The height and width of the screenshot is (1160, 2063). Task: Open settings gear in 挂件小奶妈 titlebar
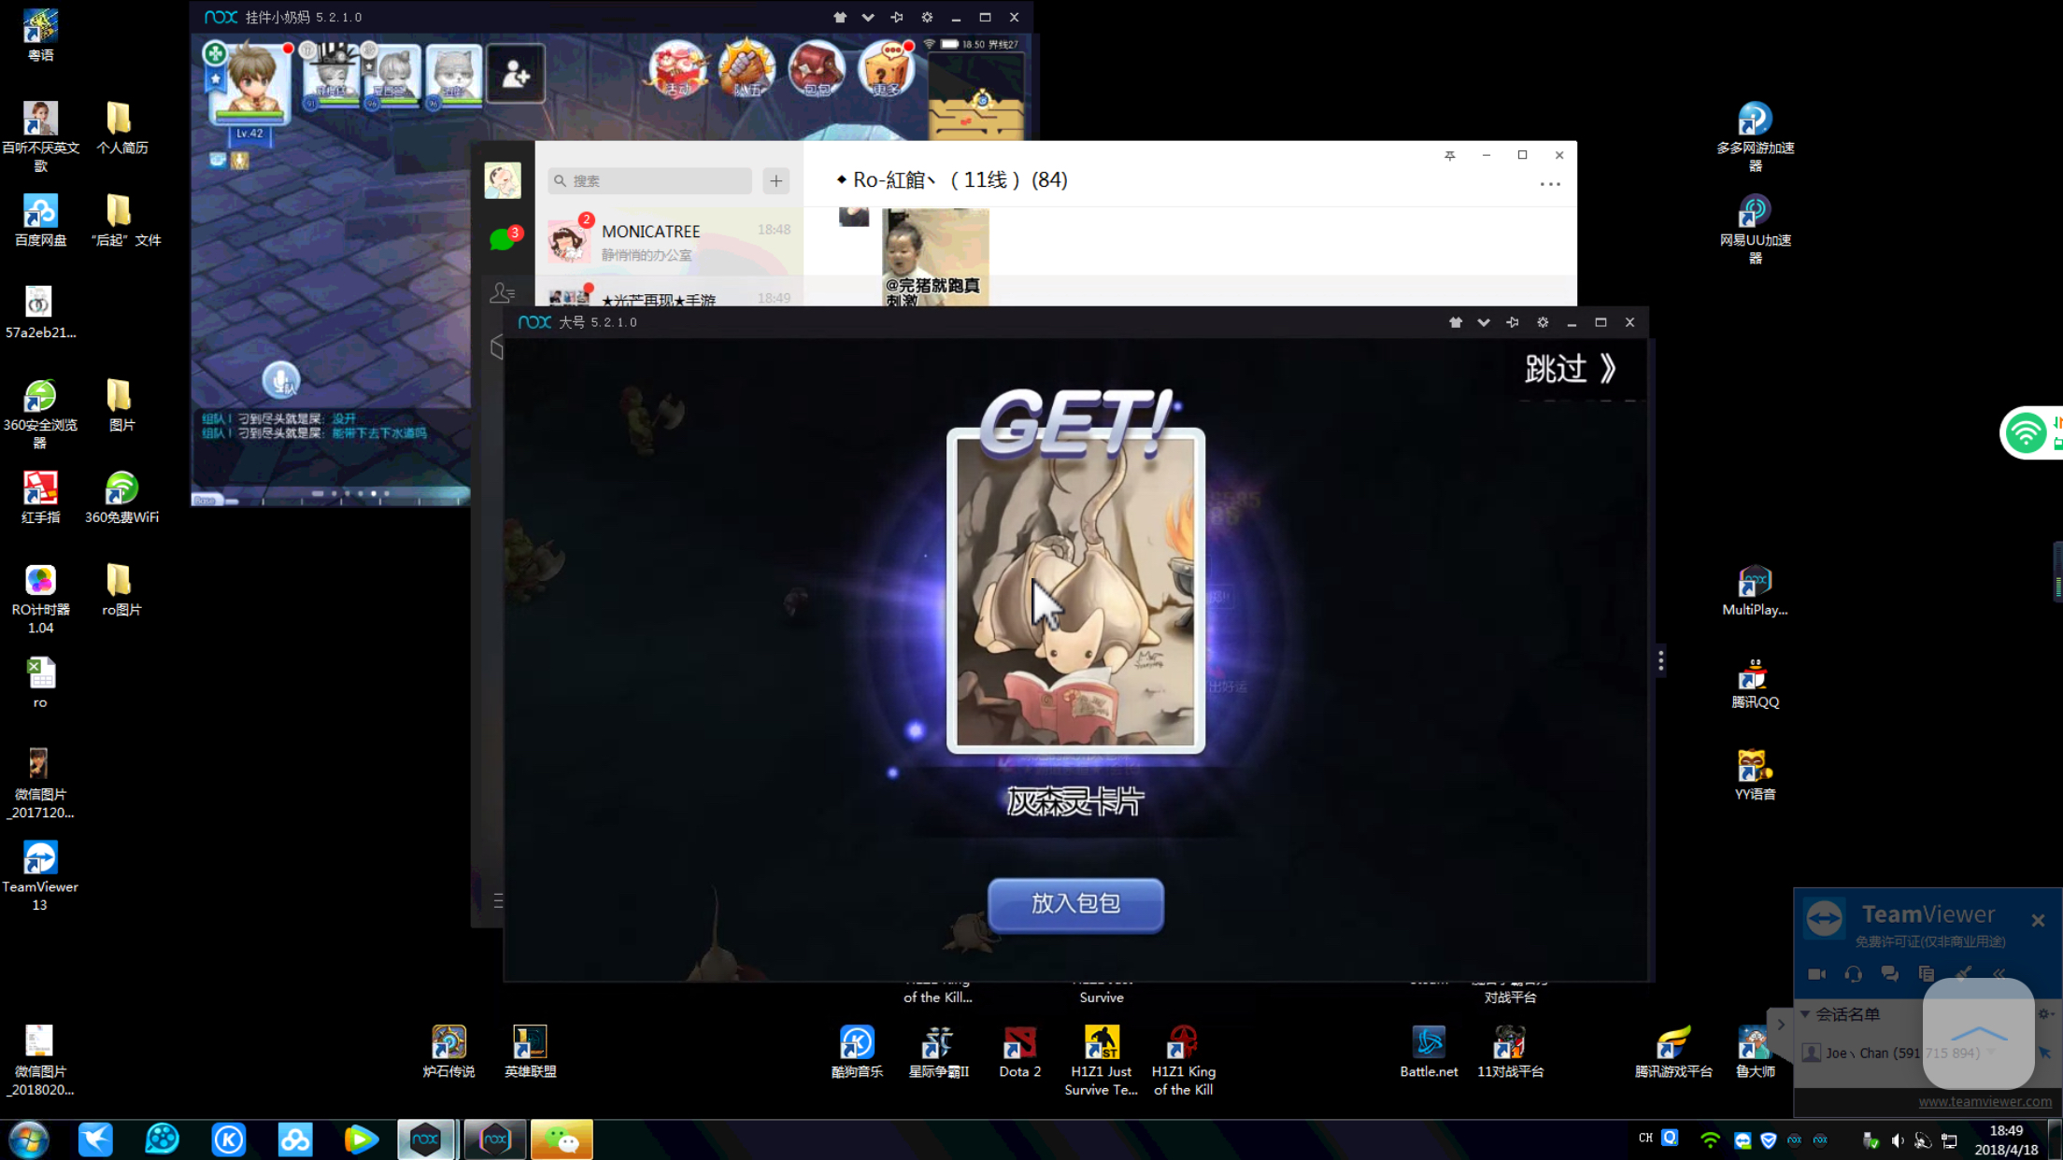(927, 18)
